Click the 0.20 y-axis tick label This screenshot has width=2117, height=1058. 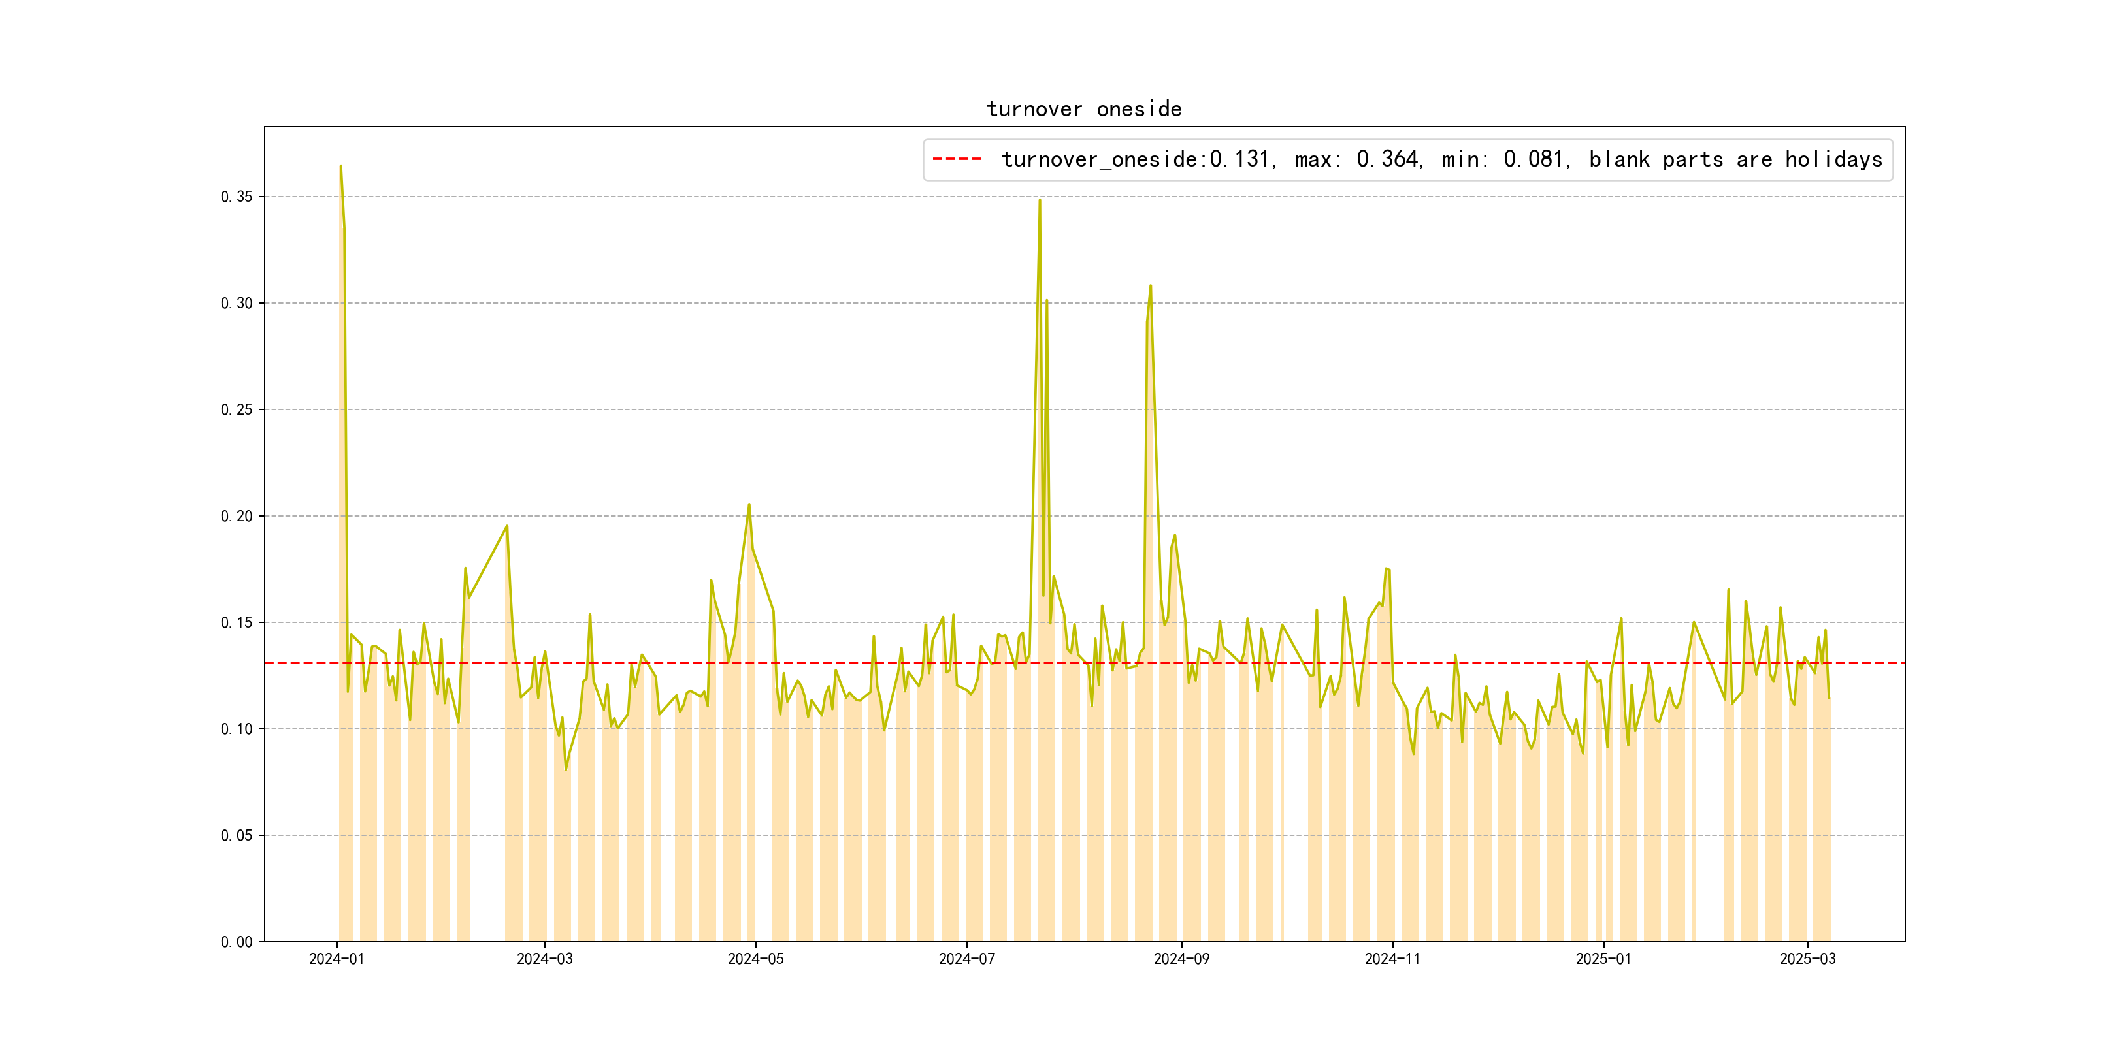(236, 516)
